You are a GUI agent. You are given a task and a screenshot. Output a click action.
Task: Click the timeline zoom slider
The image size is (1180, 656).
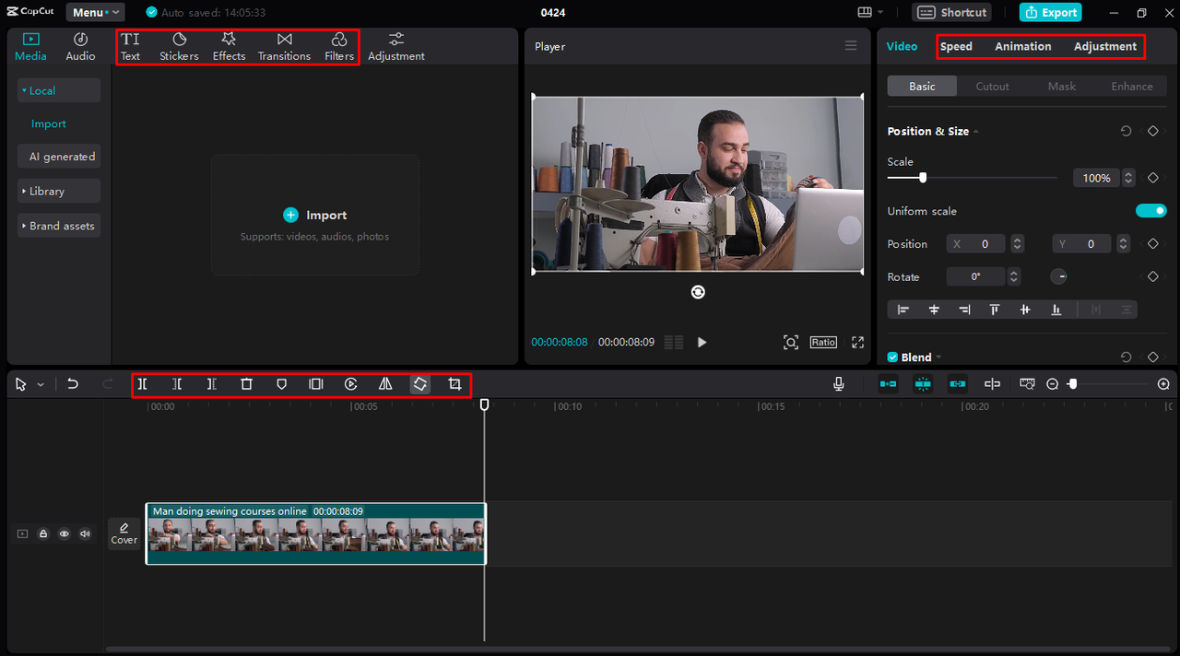(1072, 384)
